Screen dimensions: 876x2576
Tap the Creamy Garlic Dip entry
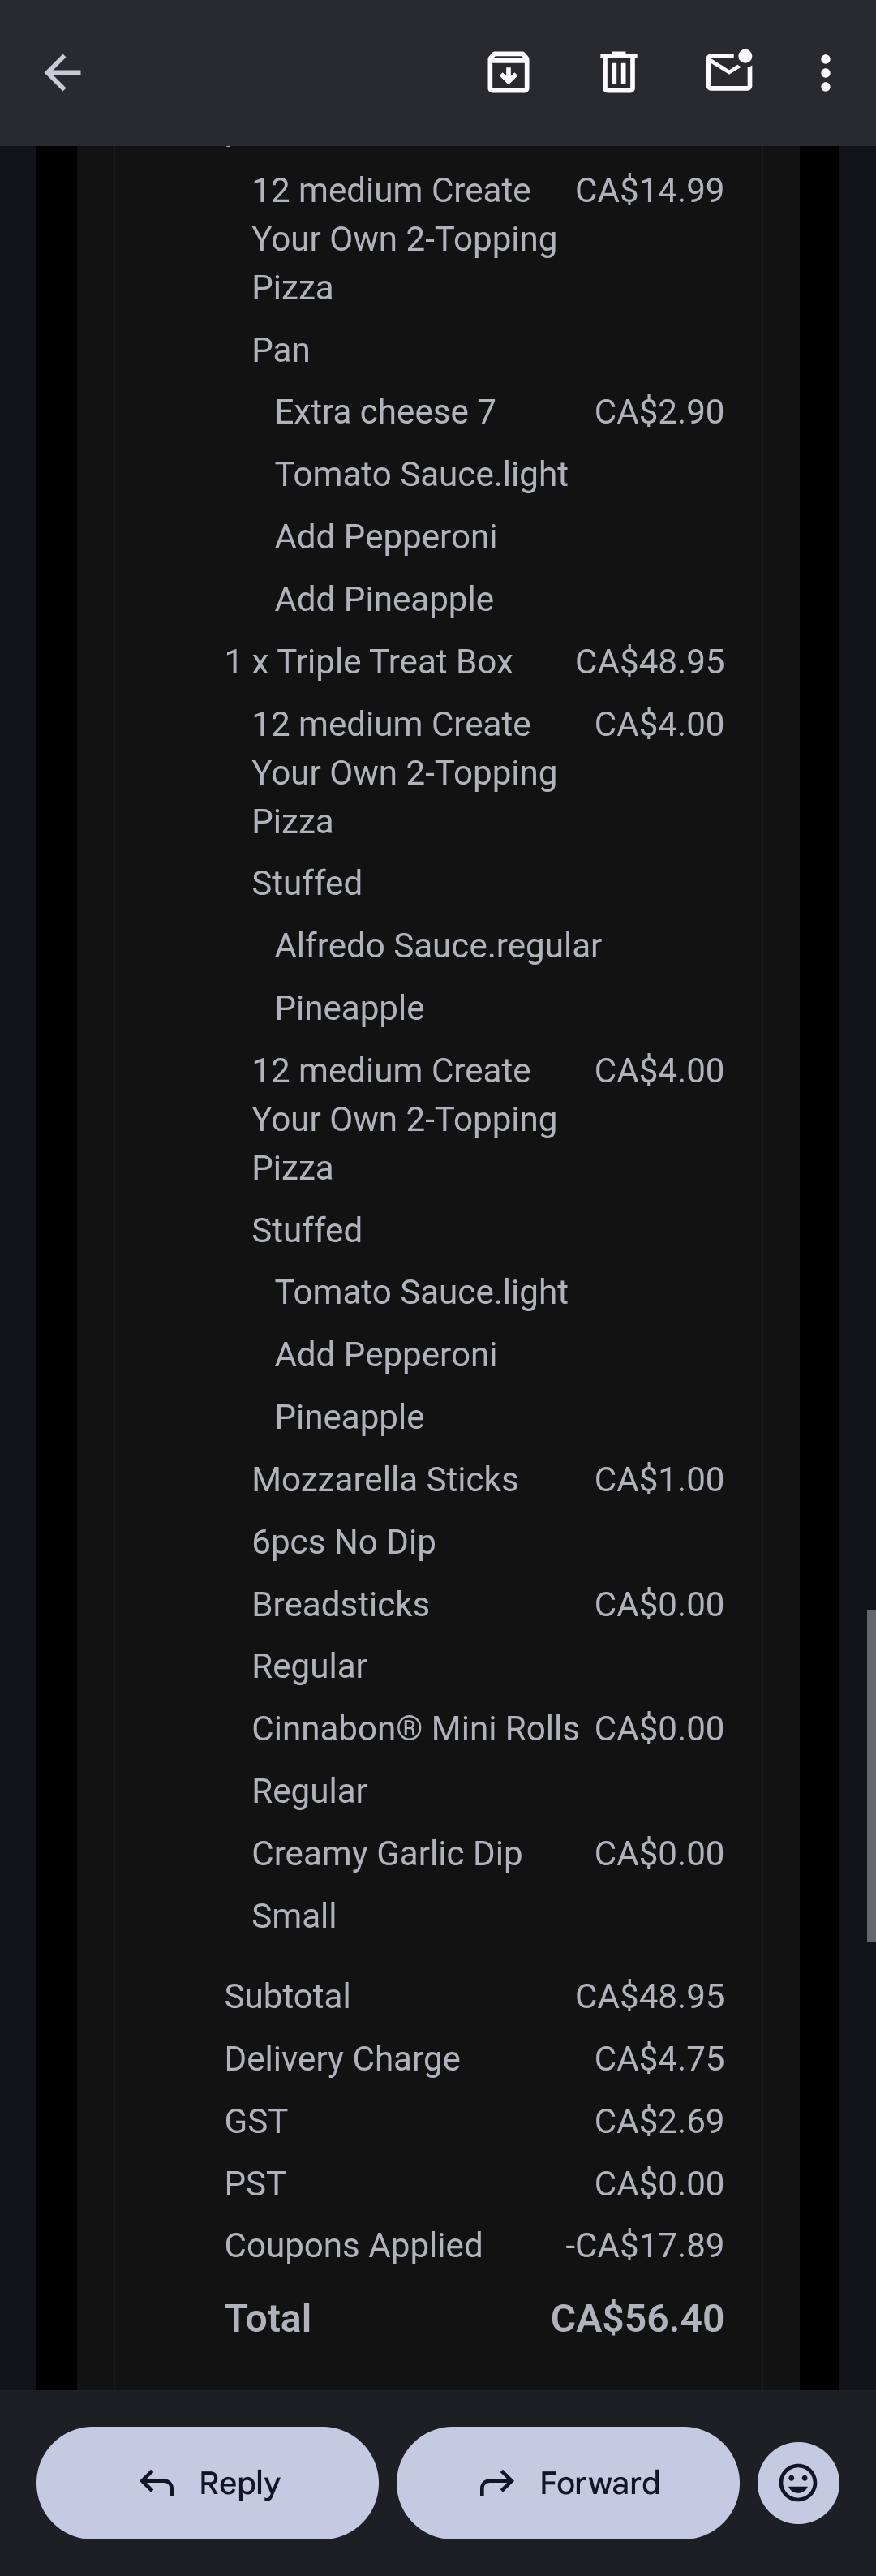387,1853
